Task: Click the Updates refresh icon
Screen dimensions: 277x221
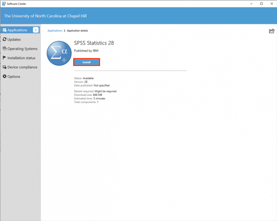Action: click(x=5, y=39)
